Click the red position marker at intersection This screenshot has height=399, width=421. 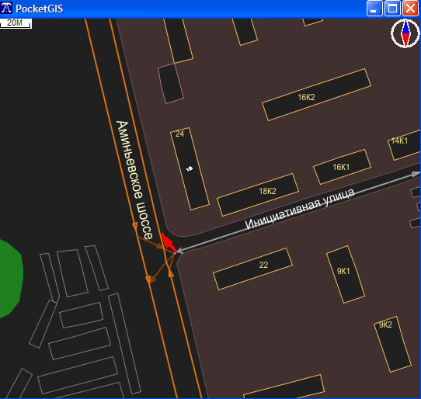click(169, 242)
